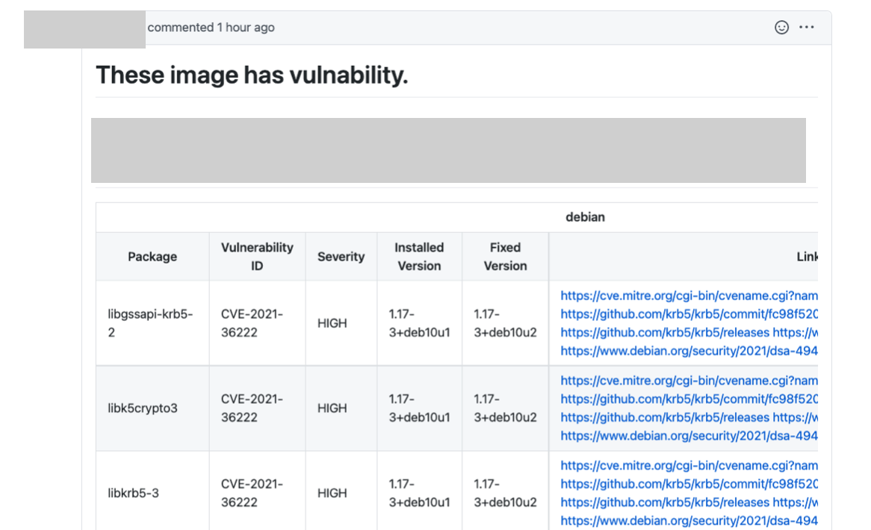Open the krb5 releases link for libk5crypto3

tap(665, 418)
